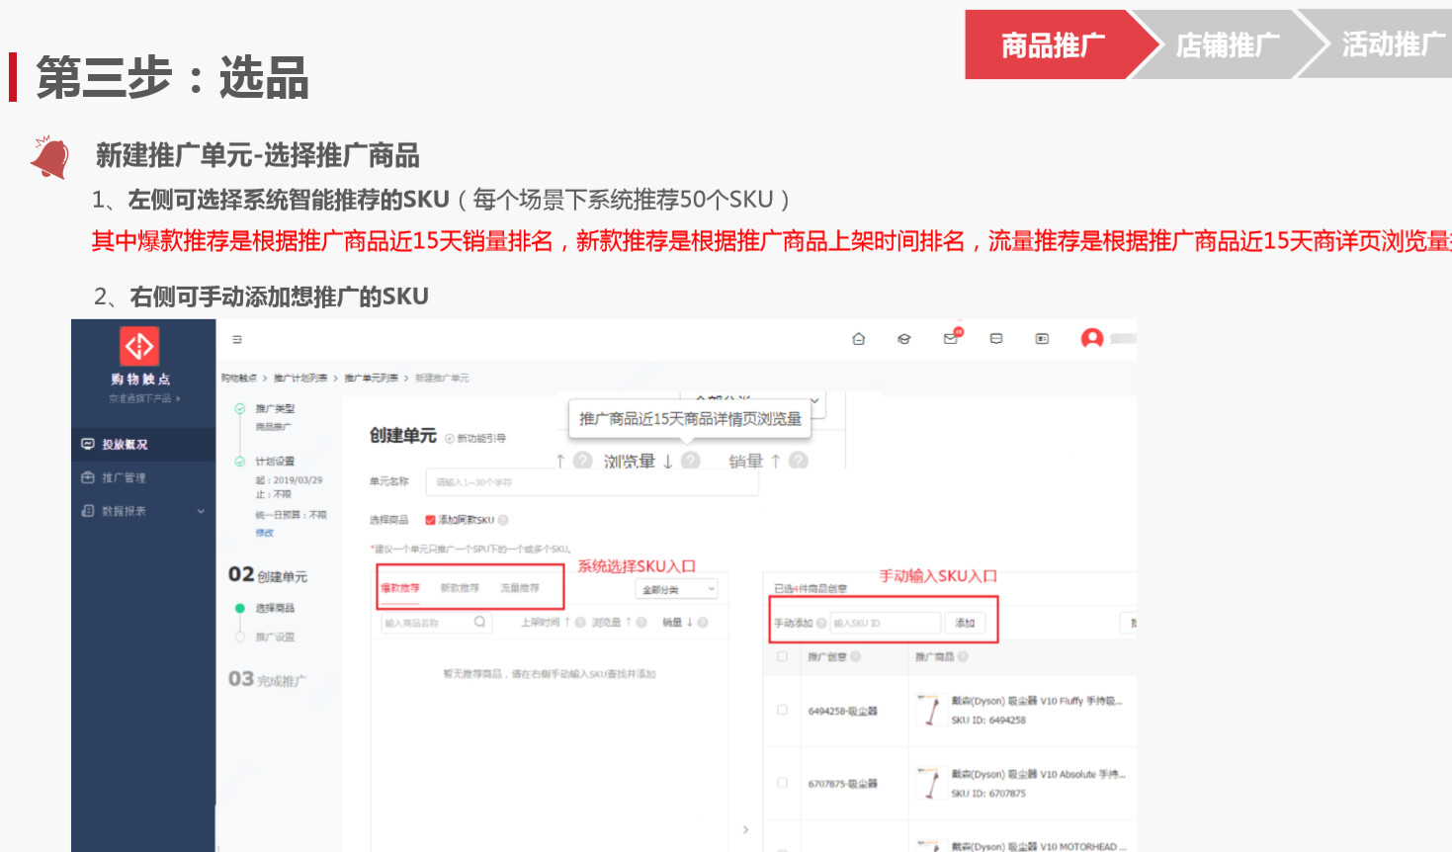This screenshot has height=852, width=1452.
Task: Switch to the 爆款推荐 tab
Action: pyautogui.click(x=400, y=588)
